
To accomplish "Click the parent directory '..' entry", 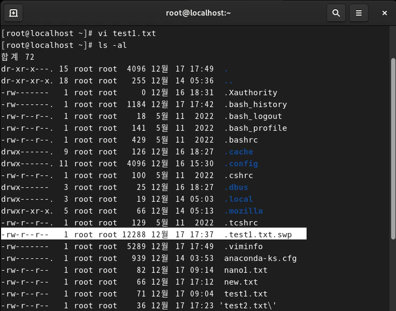I will [228, 82].
